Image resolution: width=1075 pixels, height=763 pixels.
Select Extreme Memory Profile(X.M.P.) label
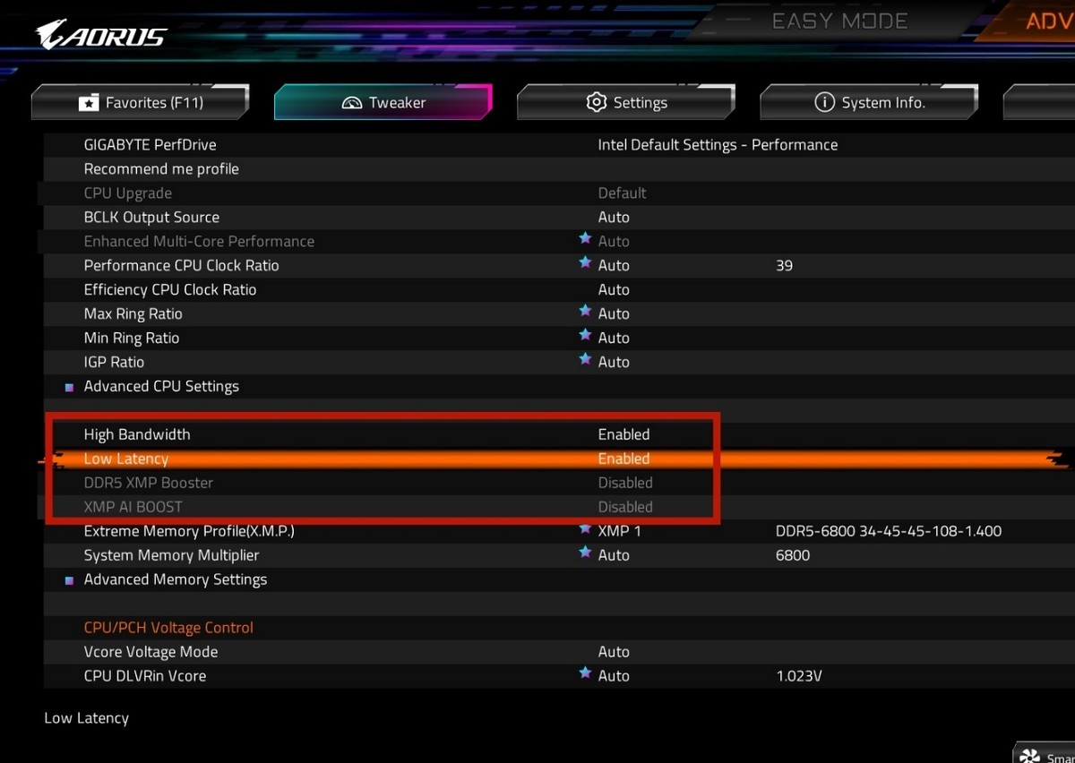tap(189, 531)
